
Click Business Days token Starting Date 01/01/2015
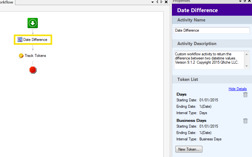(209, 126)
